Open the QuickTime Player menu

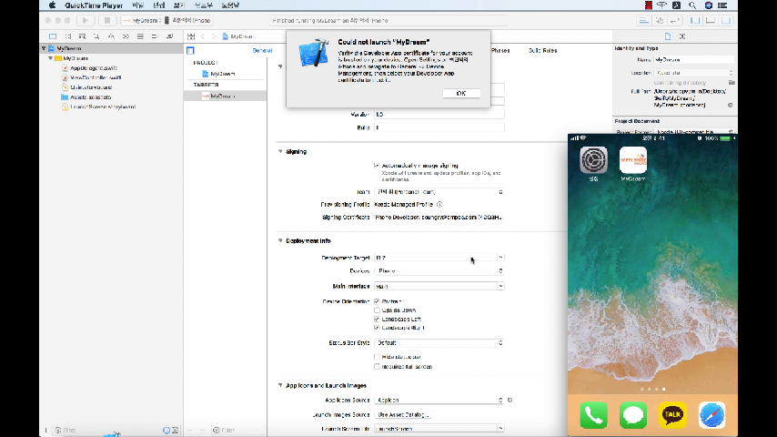pos(94,5)
